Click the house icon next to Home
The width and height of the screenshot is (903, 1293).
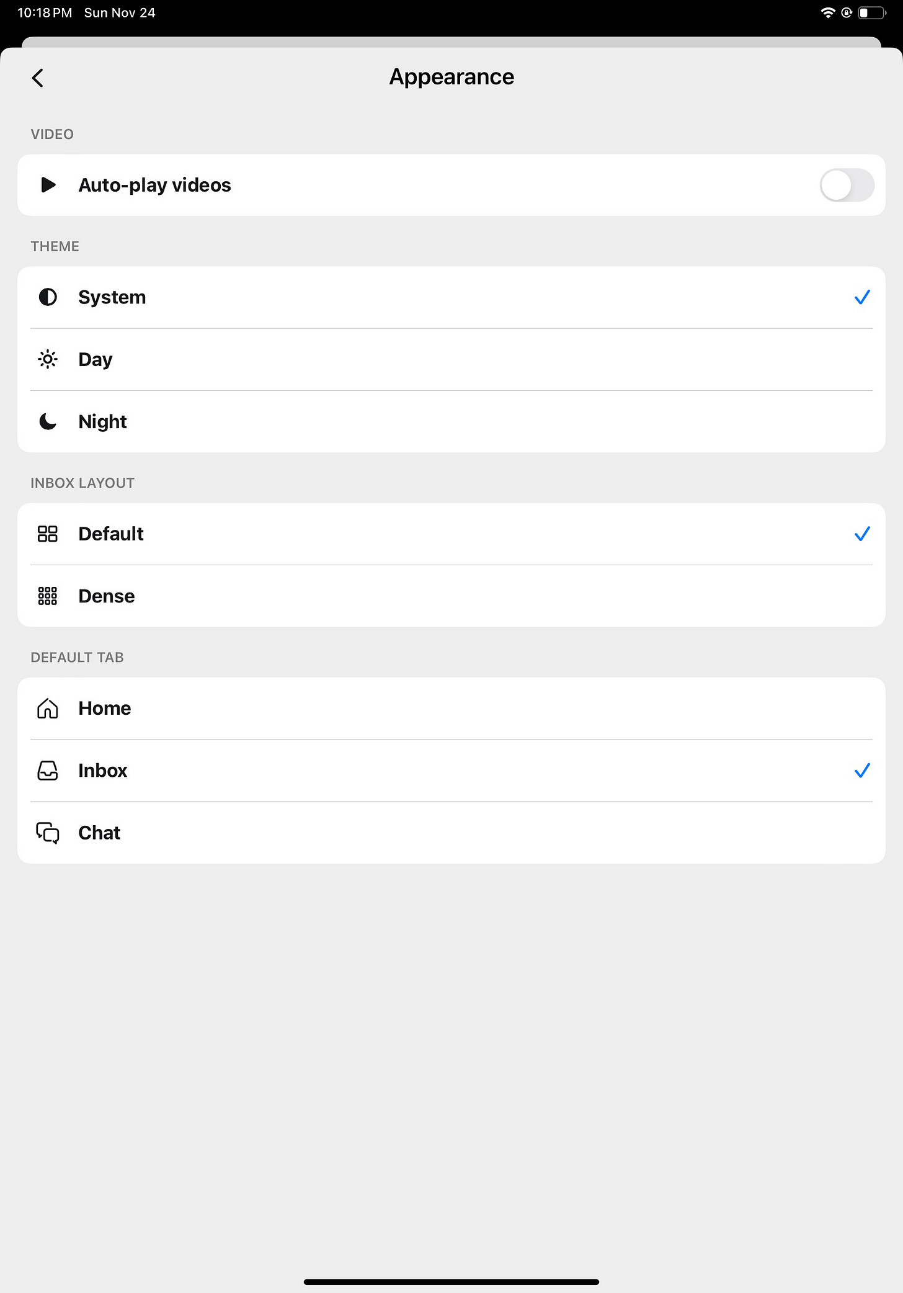coord(48,708)
